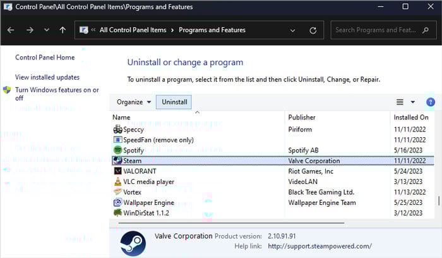Click the horizontal scrollbar of program list
The height and width of the screenshot is (258, 442).
click(x=231, y=223)
